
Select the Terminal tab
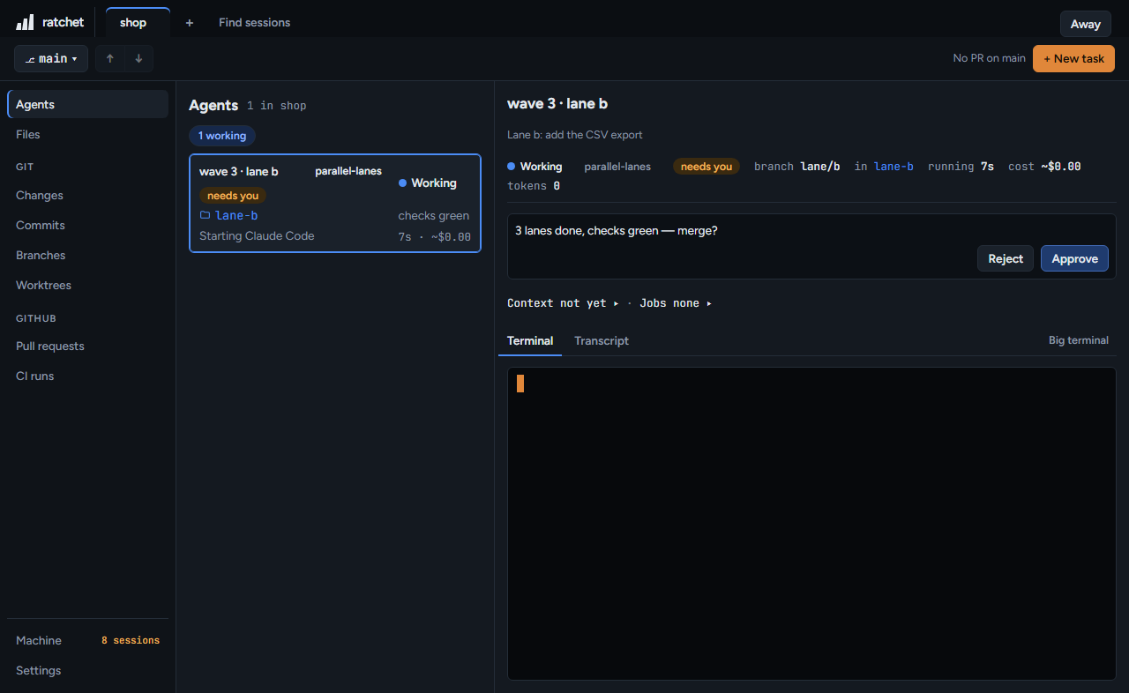click(530, 340)
